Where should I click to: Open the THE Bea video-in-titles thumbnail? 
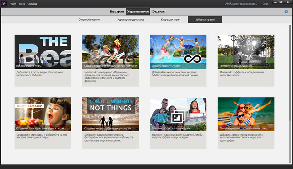(43, 52)
